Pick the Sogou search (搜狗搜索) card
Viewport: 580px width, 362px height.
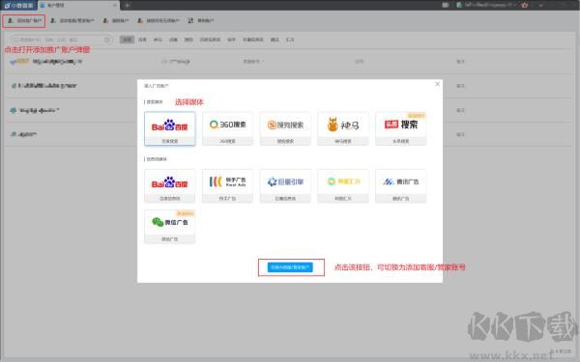click(285, 128)
